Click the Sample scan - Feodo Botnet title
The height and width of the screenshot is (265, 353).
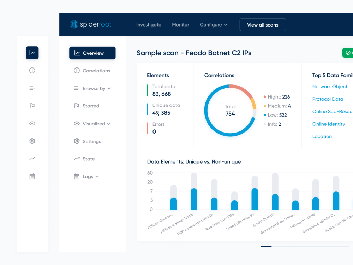pyautogui.click(x=194, y=53)
